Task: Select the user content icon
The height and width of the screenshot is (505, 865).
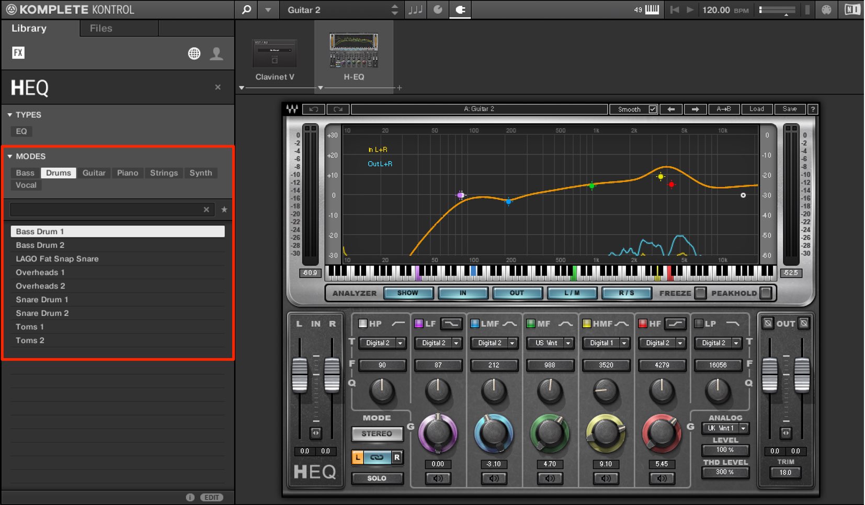Action: pyautogui.click(x=217, y=53)
